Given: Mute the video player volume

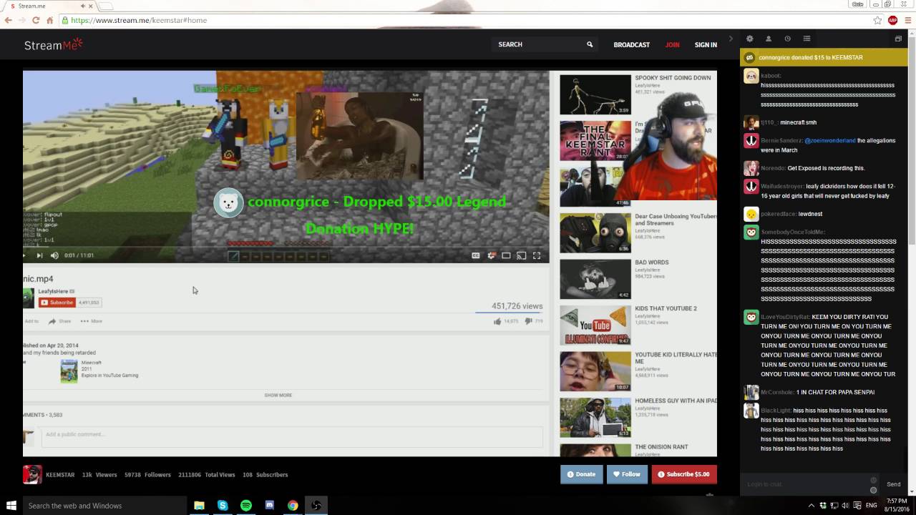Looking at the screenshot, I should tap(54, 255).
